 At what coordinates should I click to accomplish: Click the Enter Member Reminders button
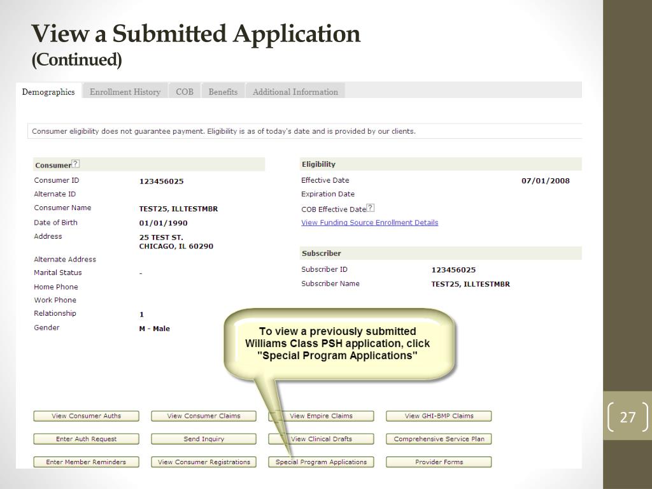tap(86, 462)
